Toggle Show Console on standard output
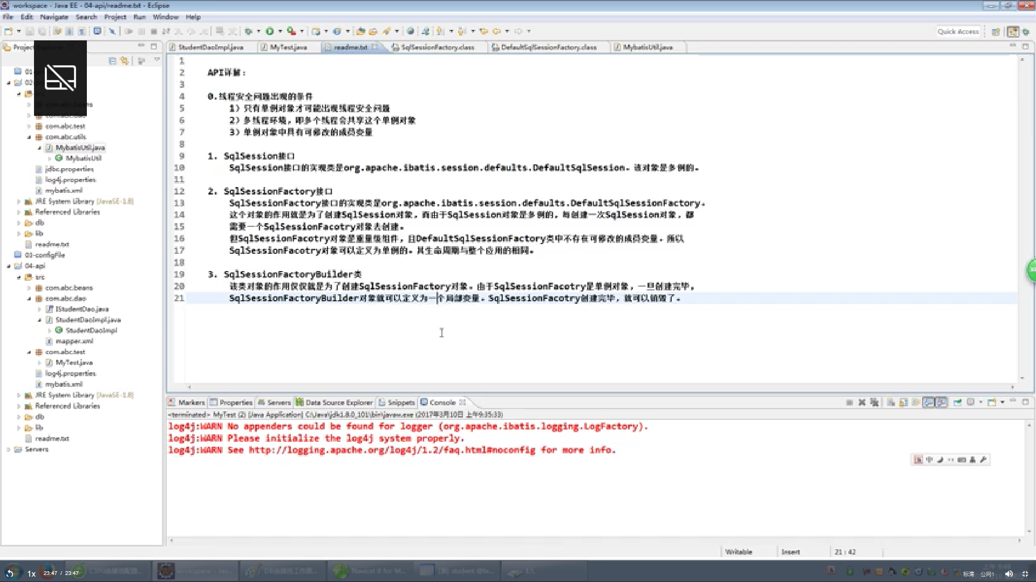 pos(929,403)
